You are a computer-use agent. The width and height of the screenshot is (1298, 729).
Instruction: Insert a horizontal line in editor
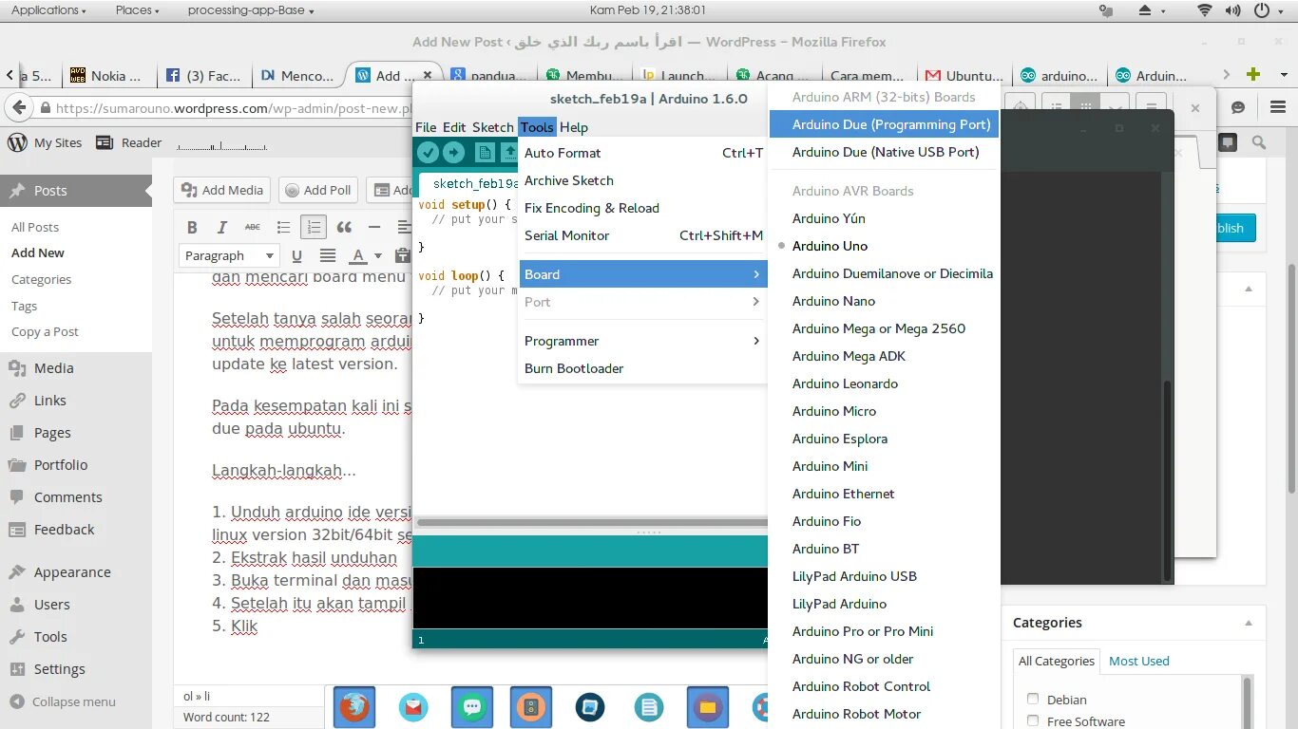tap(374, 227)
